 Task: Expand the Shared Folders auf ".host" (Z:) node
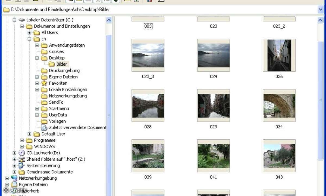pos(14,159)
